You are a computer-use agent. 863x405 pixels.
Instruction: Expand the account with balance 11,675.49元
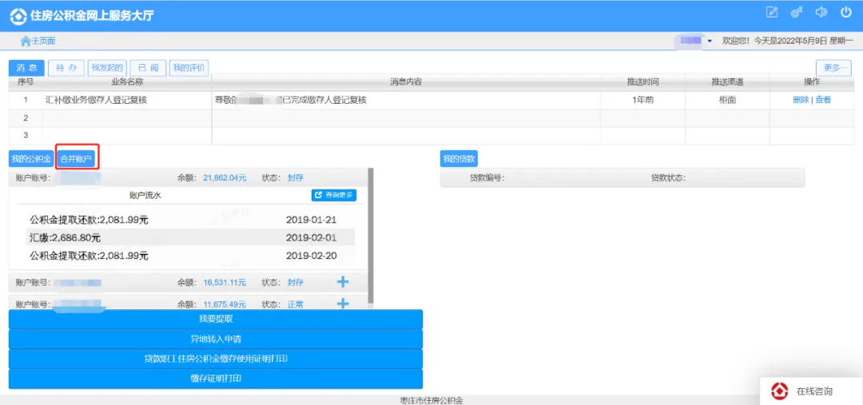(x=343, y=304)
